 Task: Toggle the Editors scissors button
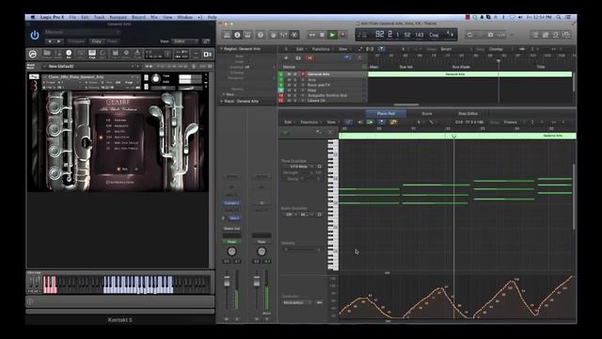(294, 35)
